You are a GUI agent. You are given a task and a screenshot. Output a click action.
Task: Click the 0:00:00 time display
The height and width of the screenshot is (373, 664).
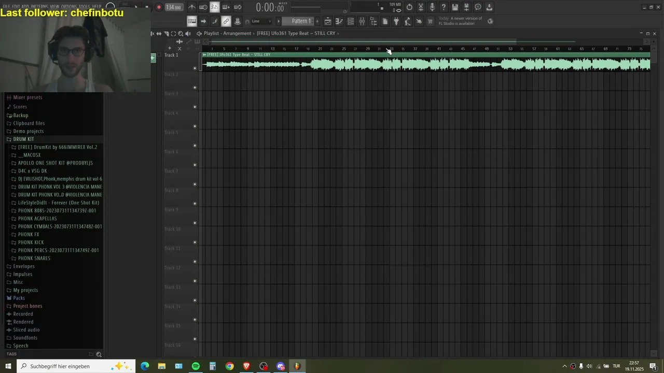click(x=270, y=8)
